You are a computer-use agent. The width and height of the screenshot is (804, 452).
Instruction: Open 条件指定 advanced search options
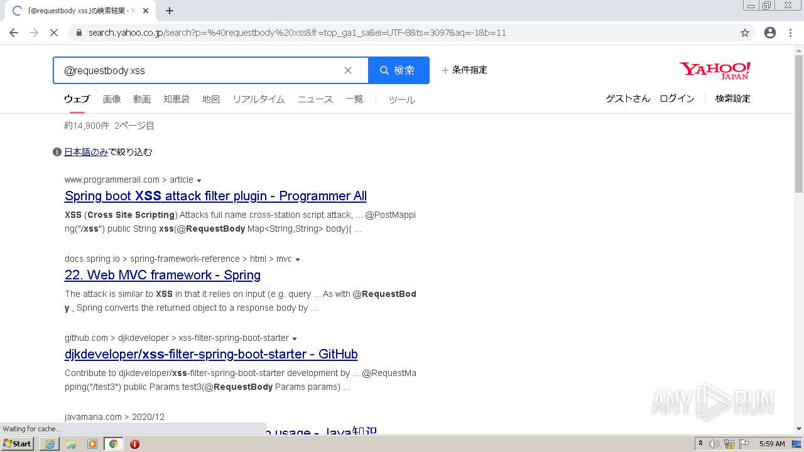[x=464, y=70]
